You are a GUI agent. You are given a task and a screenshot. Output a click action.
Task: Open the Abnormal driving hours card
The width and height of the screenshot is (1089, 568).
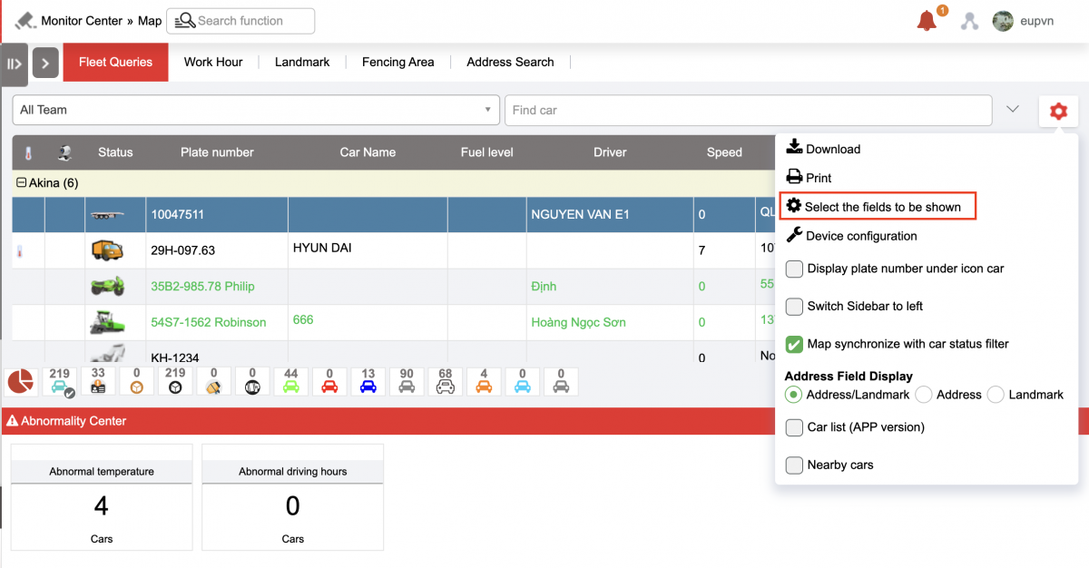coord(293,497)
